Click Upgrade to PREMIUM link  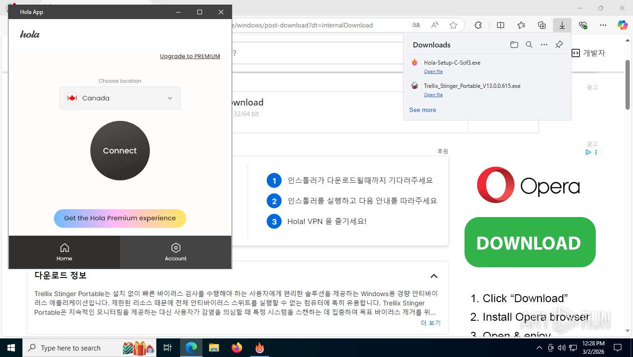(190, 56)
